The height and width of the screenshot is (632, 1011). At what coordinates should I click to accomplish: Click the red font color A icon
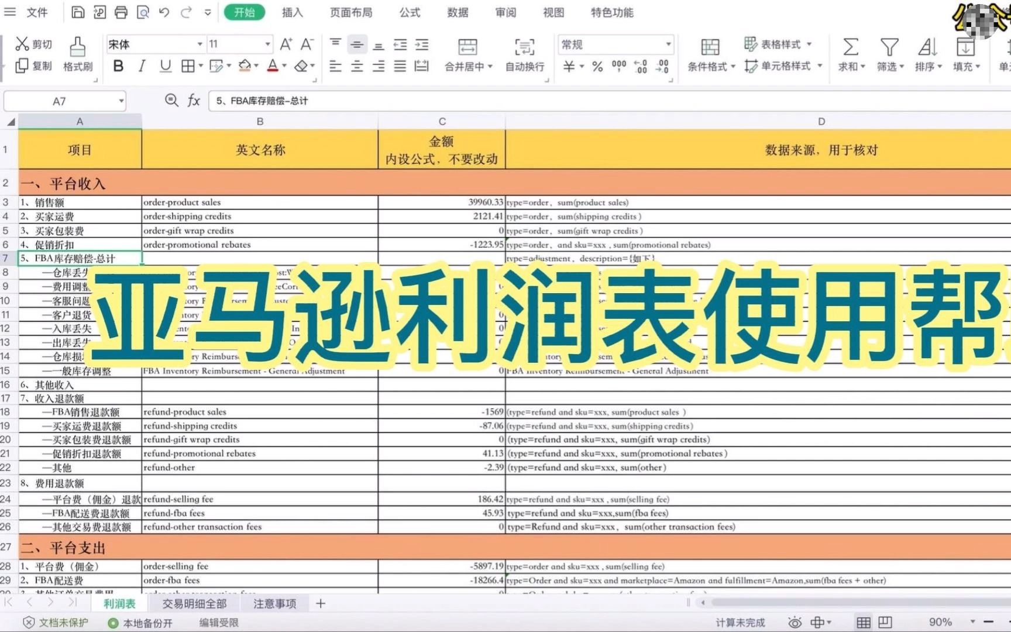(x=273, y=66)
